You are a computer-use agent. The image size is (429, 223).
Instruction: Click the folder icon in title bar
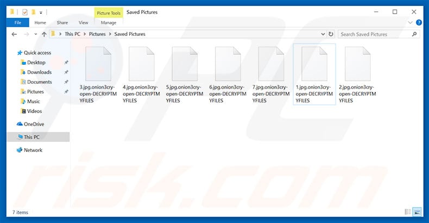pyautogui.click(x=12, y=12)
